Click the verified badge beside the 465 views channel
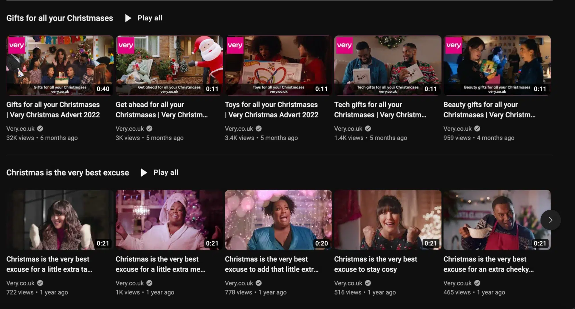 click(x=477, y=283)
